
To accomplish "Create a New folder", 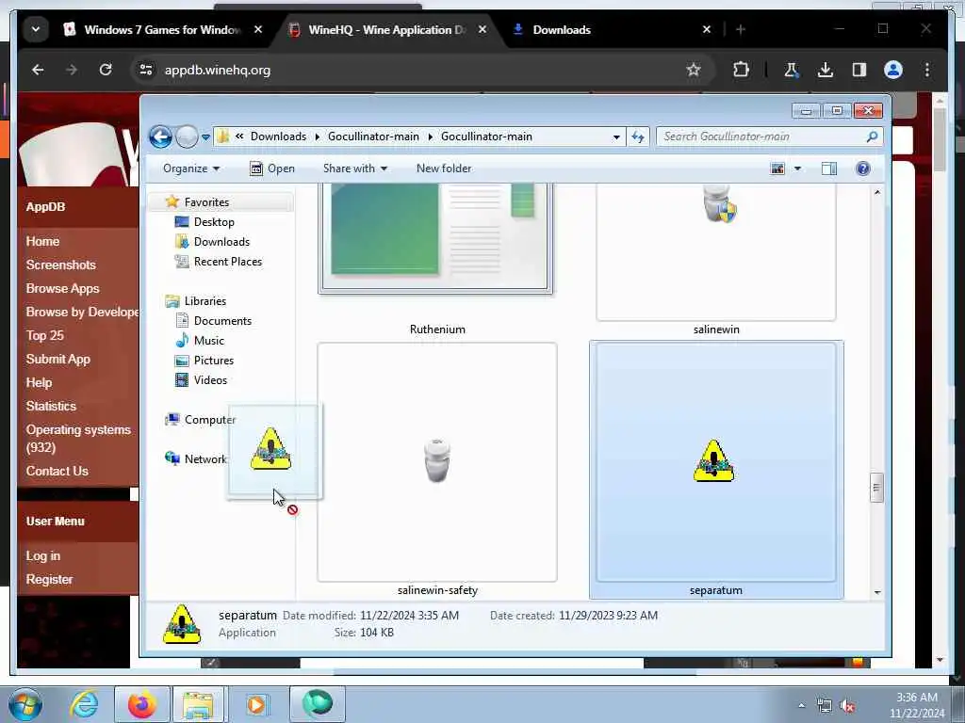I will tap(444, 169).
